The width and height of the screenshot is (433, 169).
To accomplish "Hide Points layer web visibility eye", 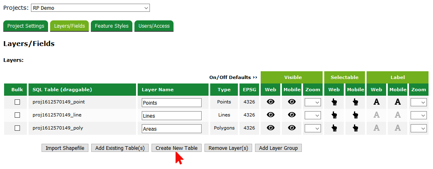I will click(x=270, y=103).
